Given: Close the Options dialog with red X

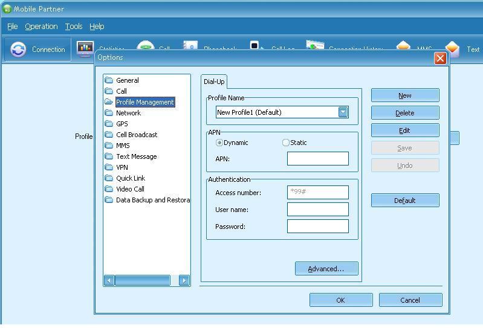Looking at the screenshot, I should point(440,58).
